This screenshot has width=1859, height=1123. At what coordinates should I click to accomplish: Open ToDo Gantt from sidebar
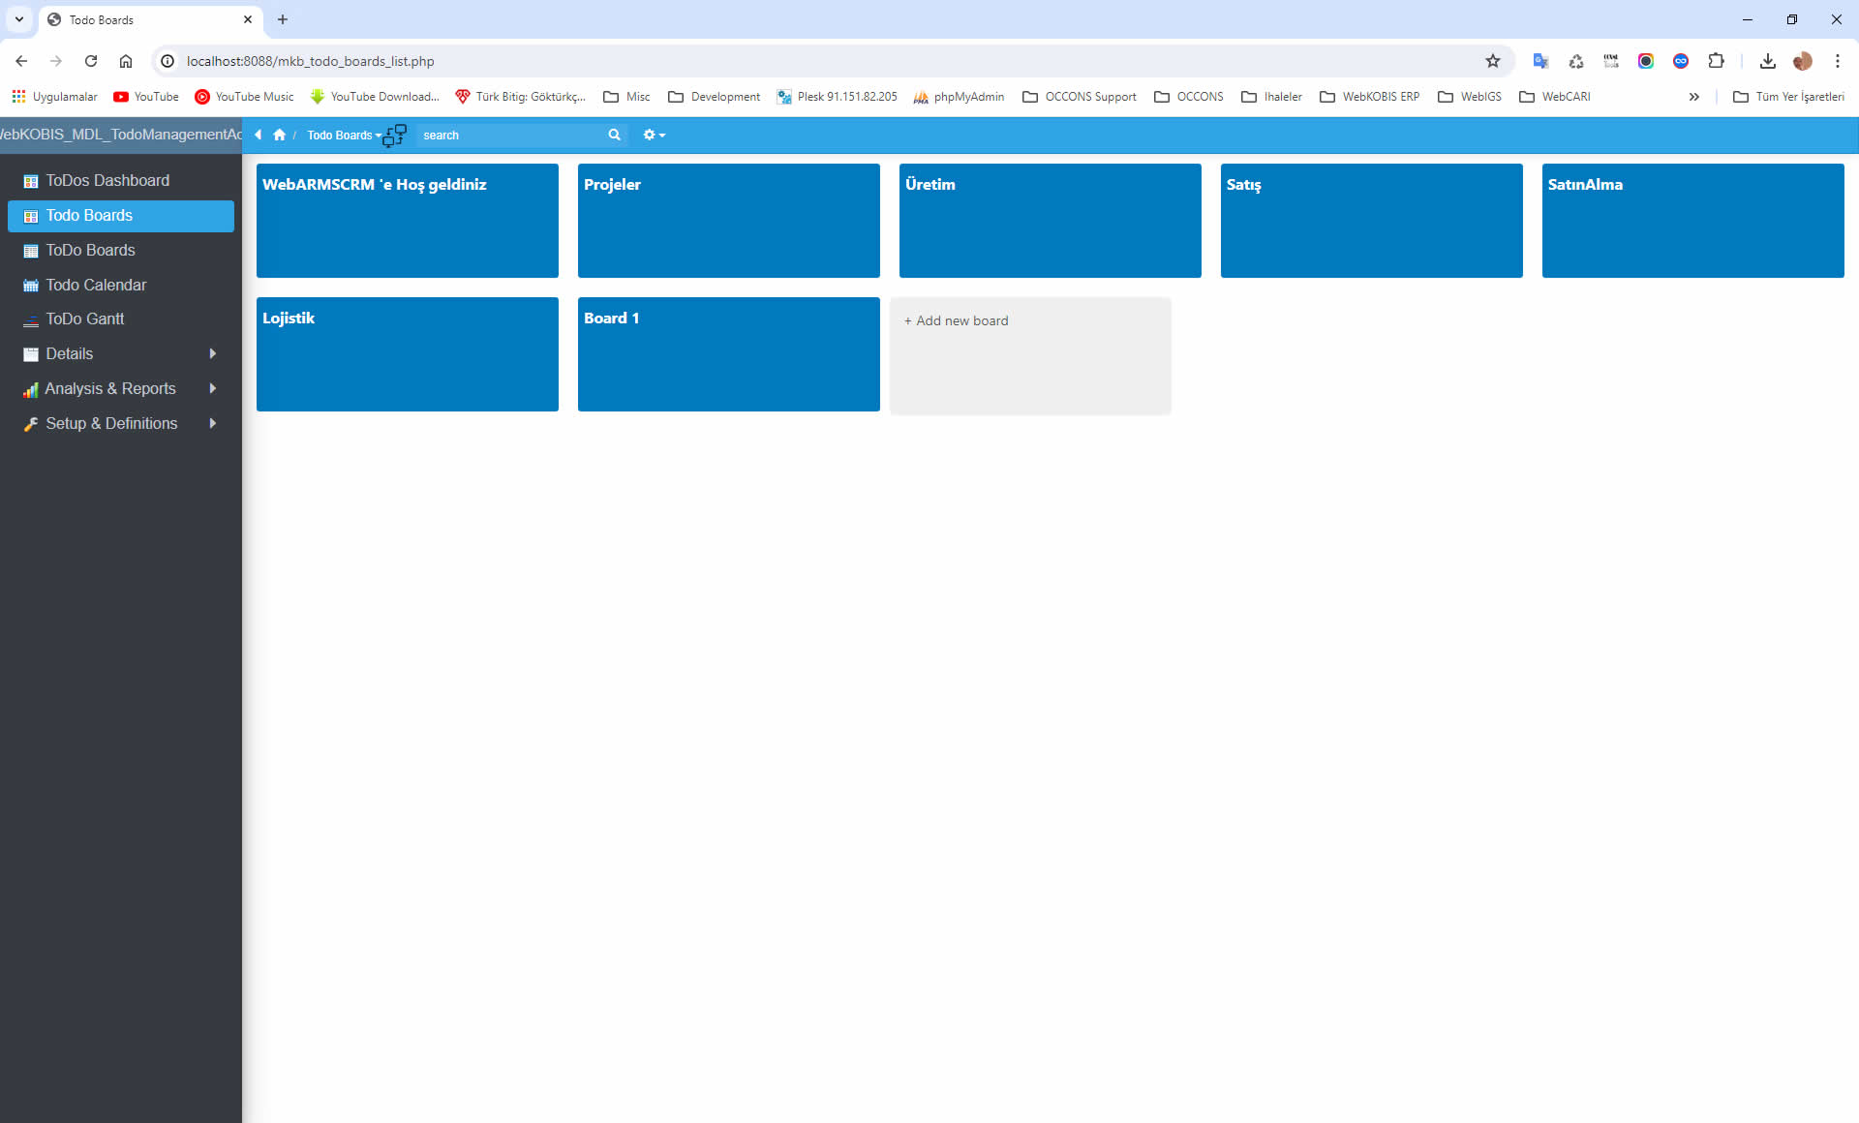[x=121, y=319]
